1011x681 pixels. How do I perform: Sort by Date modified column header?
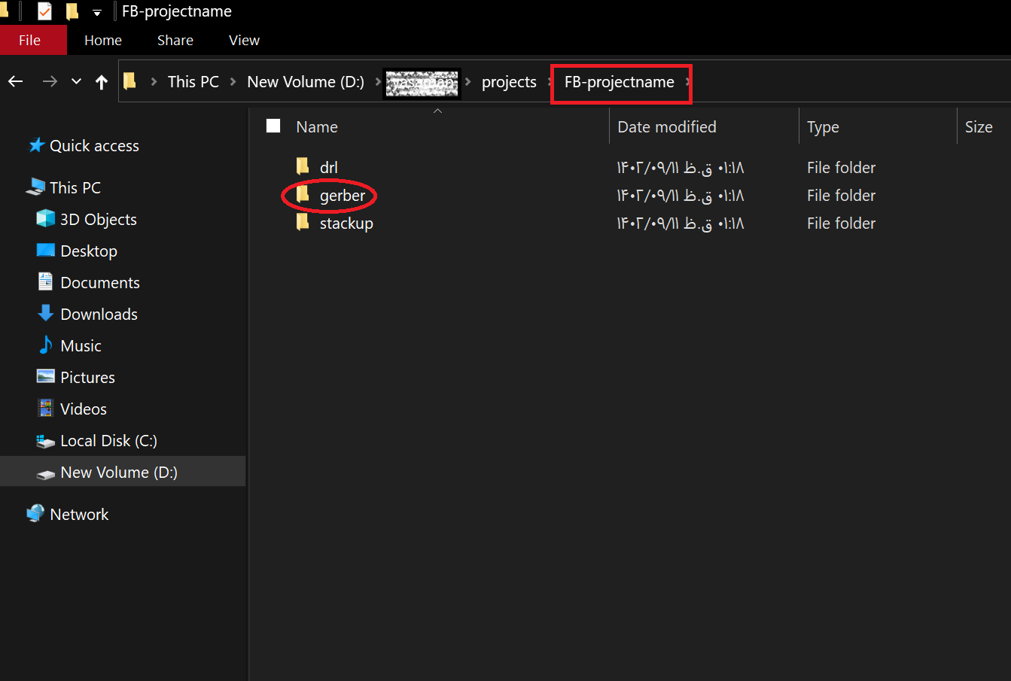click(667, 127)
